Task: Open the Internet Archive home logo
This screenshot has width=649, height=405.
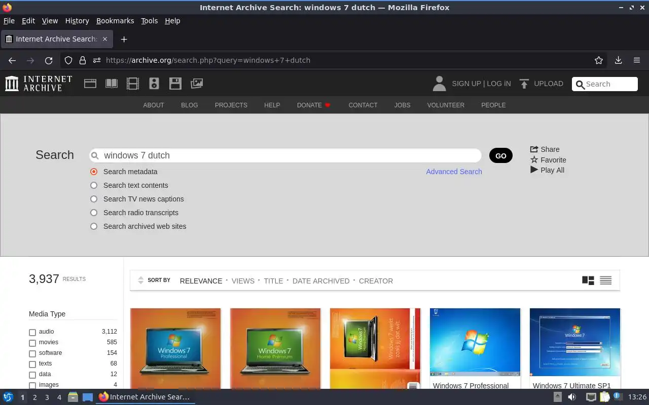Action: [39, 84]
